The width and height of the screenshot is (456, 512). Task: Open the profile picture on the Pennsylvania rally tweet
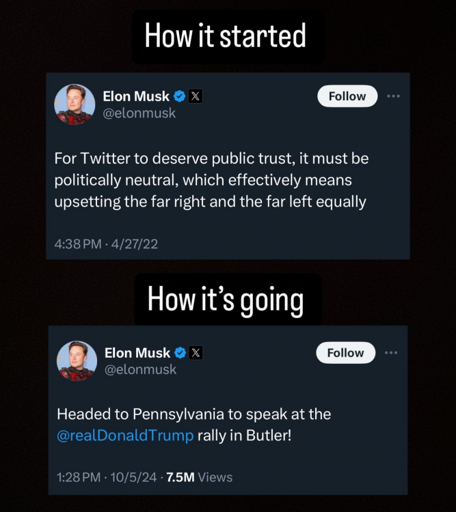click(77, 361)
